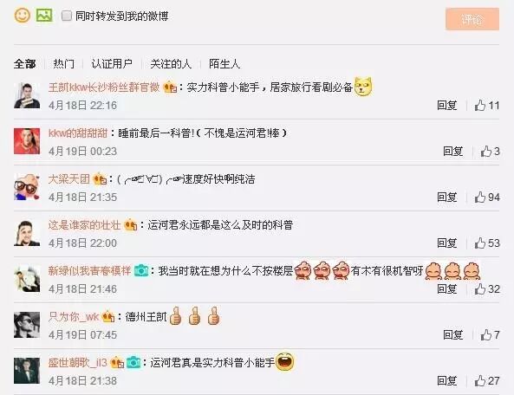Like the comment with 53 thumbs-up

click(487, 243)
